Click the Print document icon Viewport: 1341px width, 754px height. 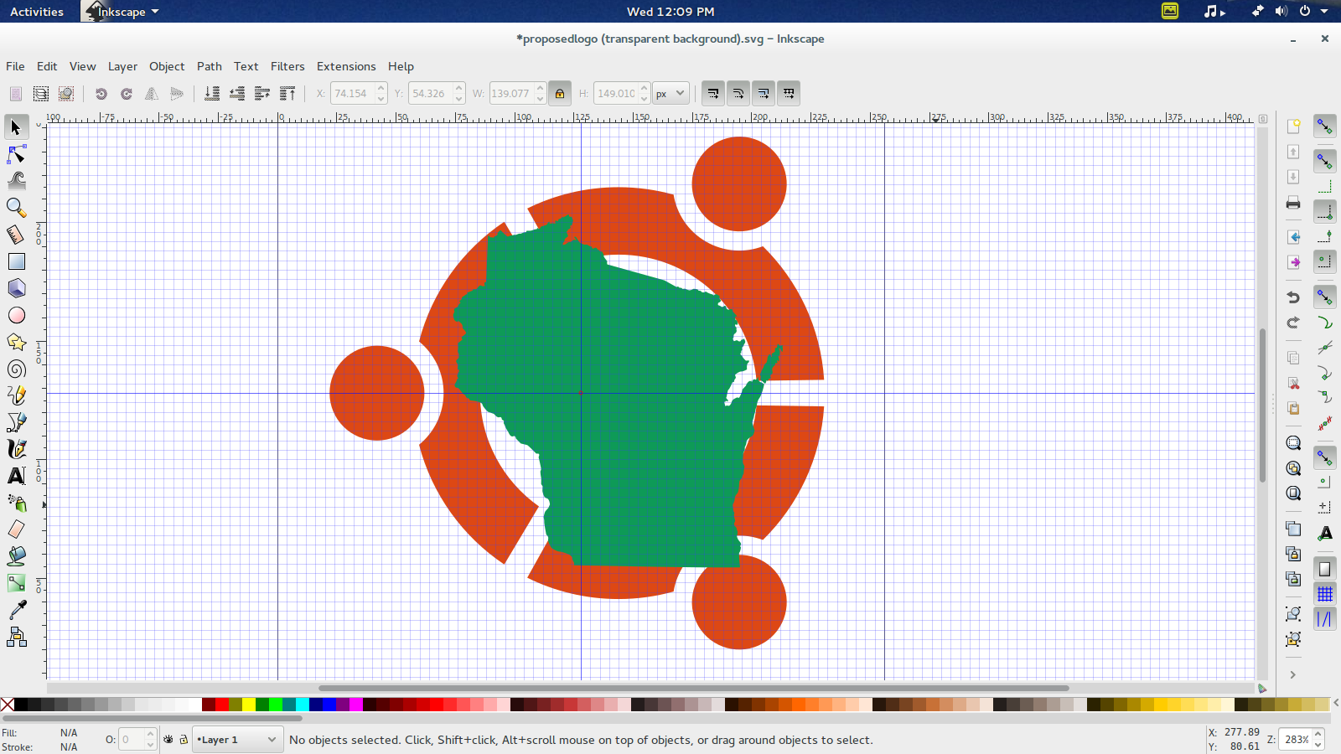(1293, 203)
